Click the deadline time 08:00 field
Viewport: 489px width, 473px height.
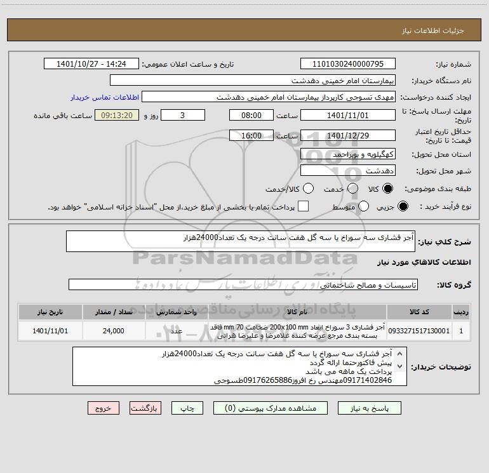tap(251, 115)
